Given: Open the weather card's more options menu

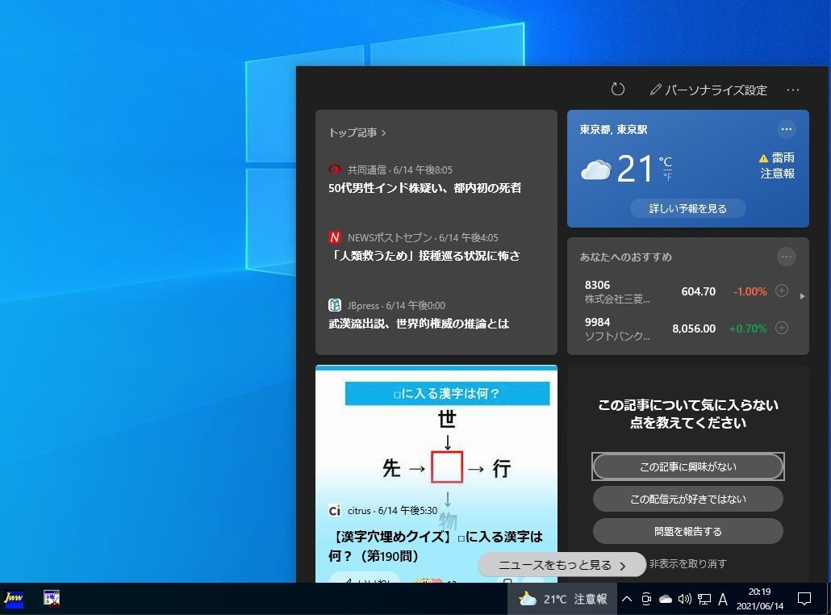Looking at the screenshot, I should coord(787,129).
